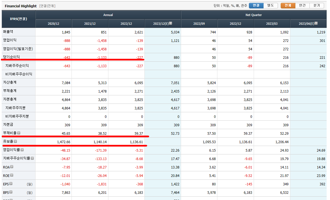The width and height of the screenshot is (330, 200).
Task: Select the 분기 quarterly tab
Action: (317, 5)
